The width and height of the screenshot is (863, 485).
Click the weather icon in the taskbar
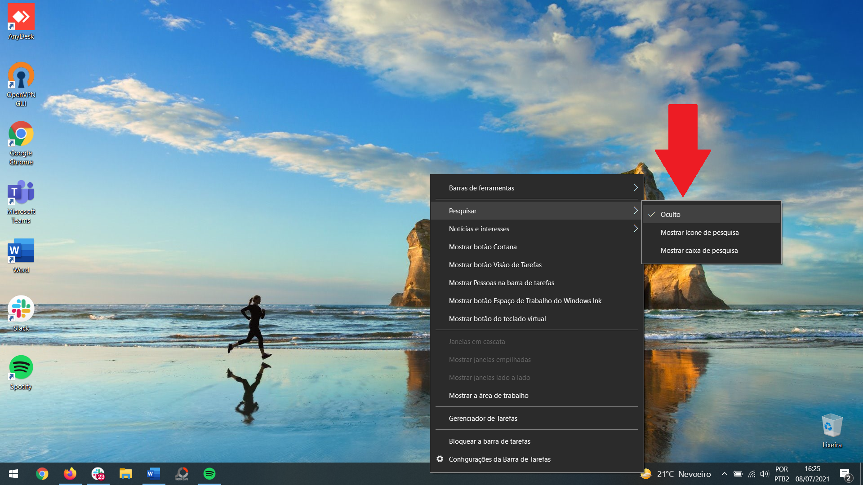tap(646, 474)
